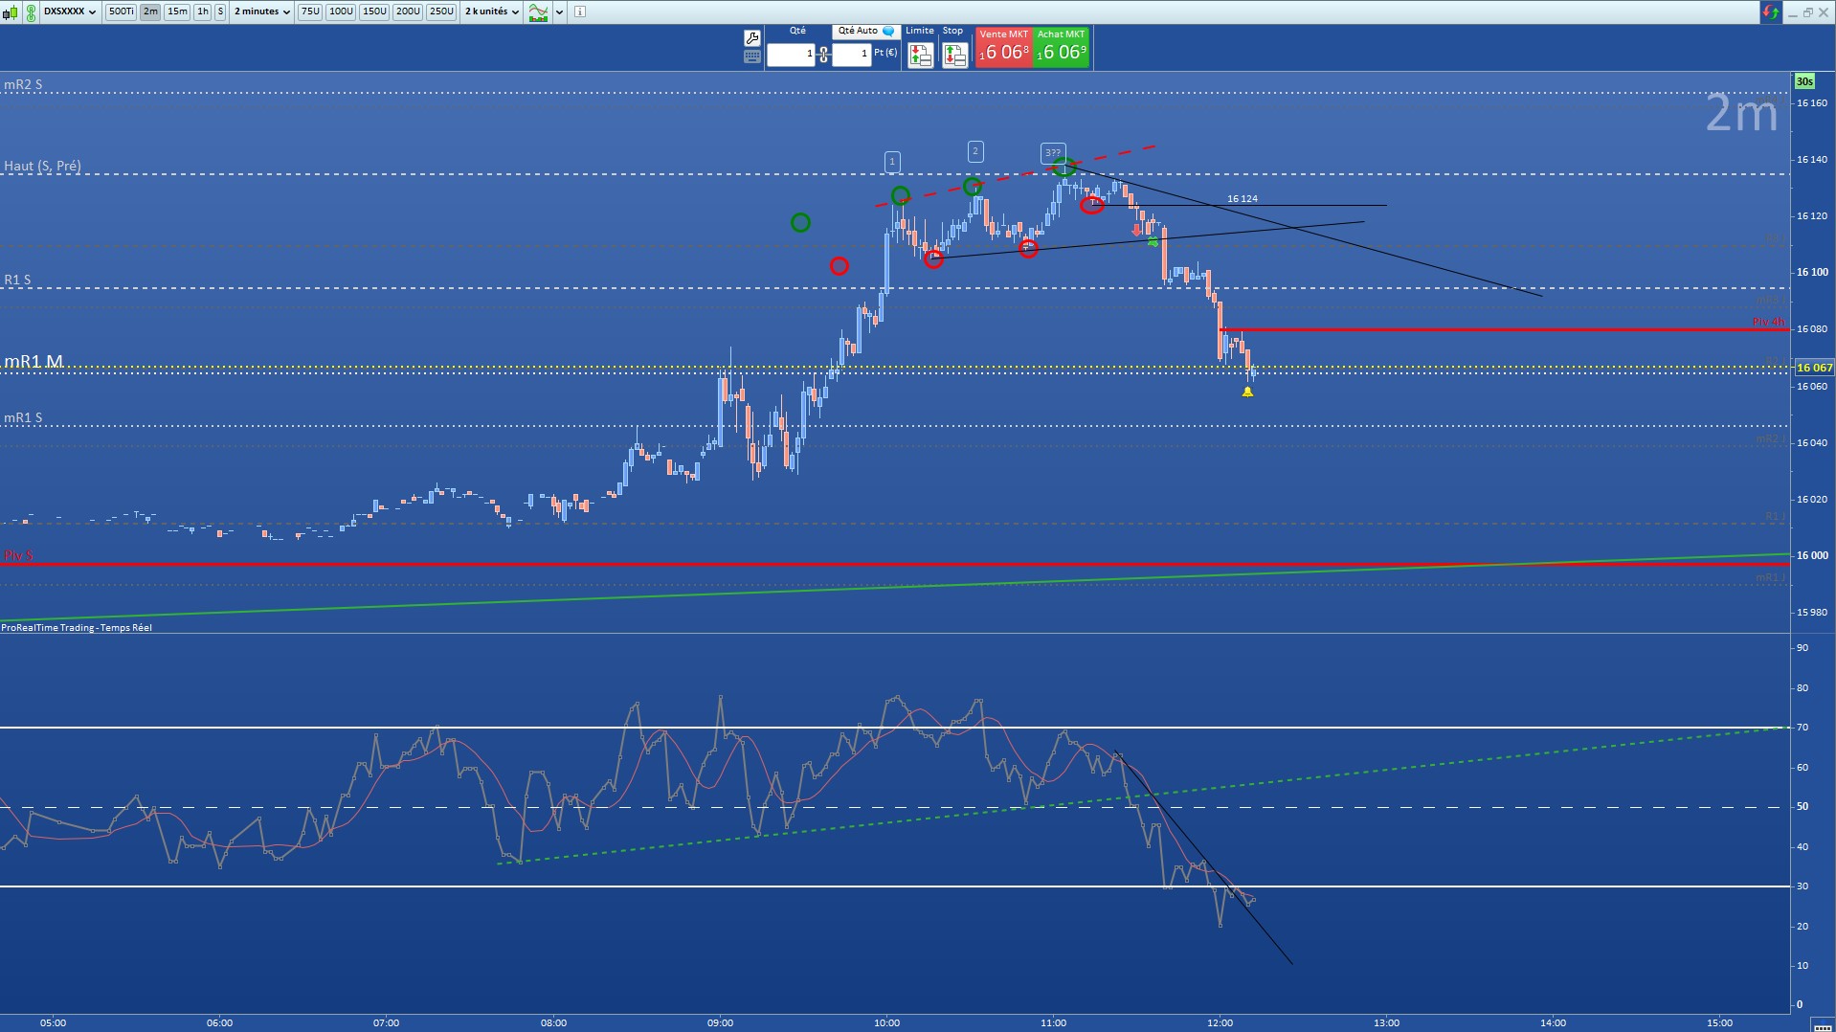Toggle the quantity chain link icon
1836x1032 pixels.
click(823, 55)
